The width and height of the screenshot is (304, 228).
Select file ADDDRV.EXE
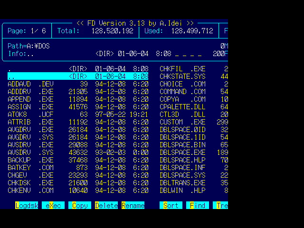78,92
